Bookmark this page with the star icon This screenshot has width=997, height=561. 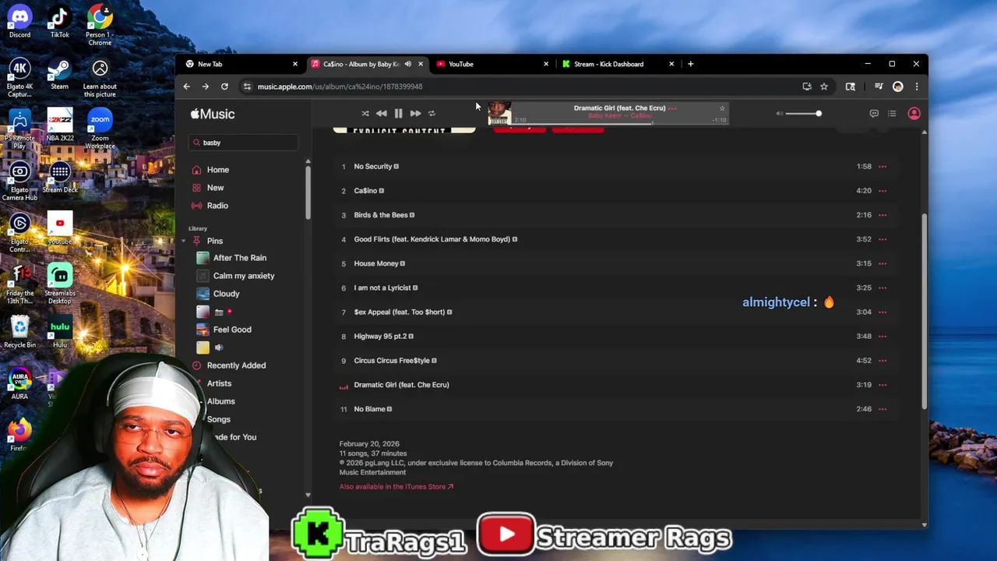pos(824,86)
